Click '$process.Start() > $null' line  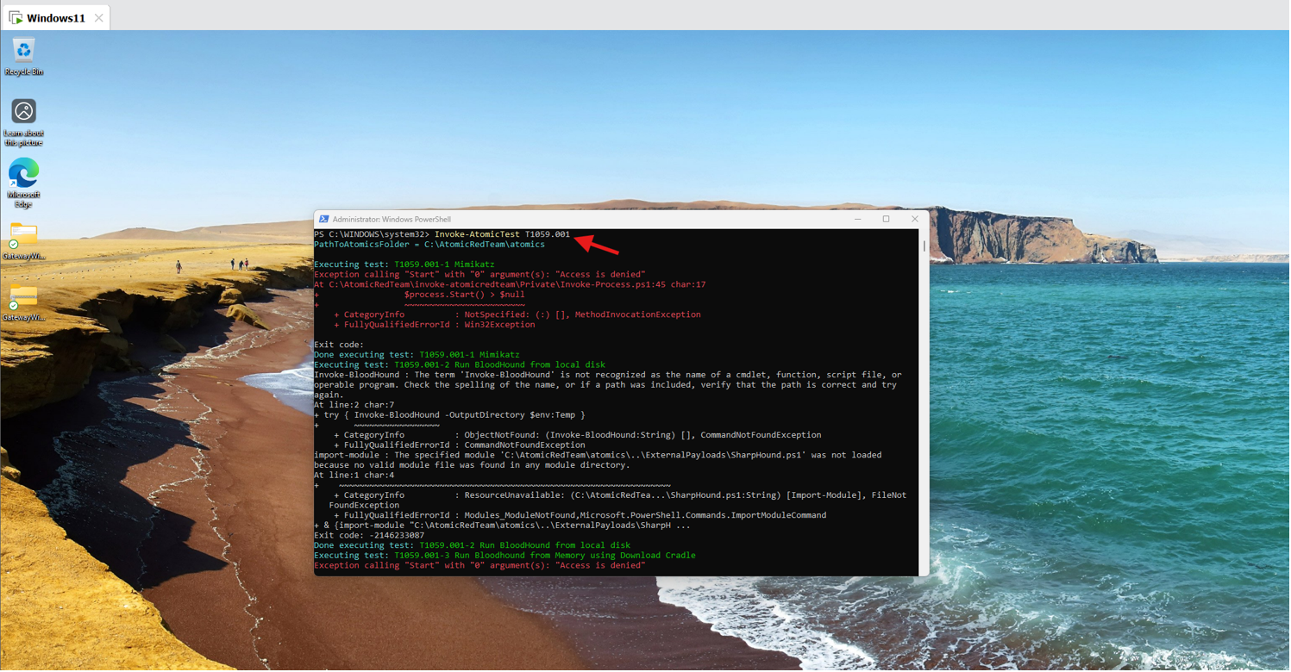pyautogui.click(x=465, y=295)
